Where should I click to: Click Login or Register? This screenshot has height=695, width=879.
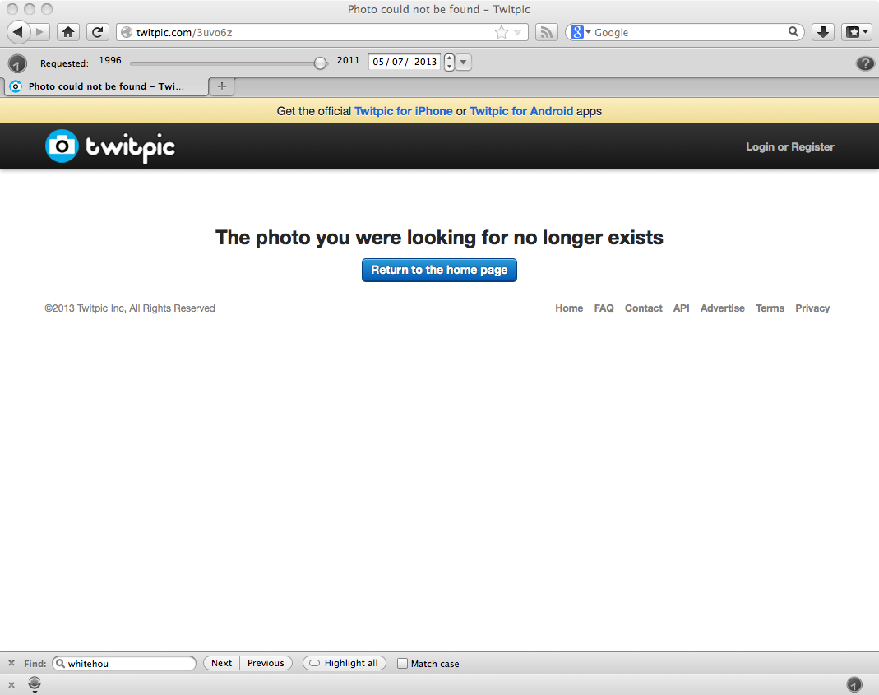click(x=790, y=147)
